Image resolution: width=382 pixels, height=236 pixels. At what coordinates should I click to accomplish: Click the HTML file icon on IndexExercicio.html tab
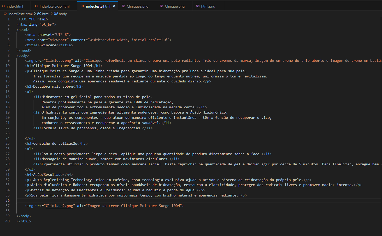point(36,6)
